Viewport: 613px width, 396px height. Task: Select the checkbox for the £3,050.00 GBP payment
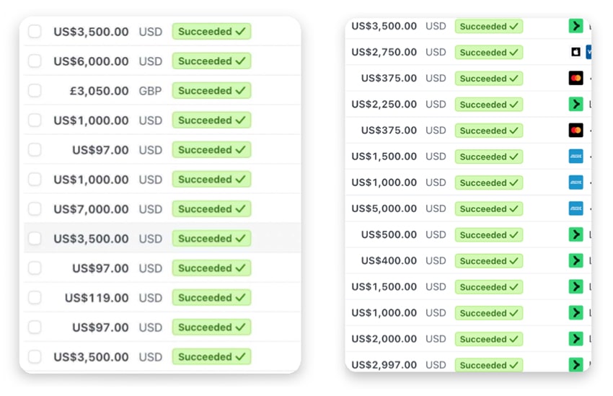click(35, 91)
